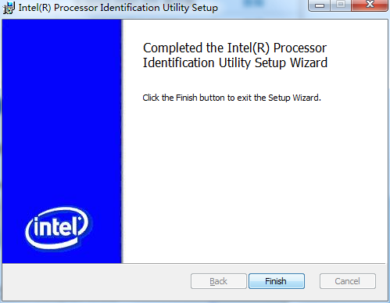The width and height of the screenshot is (390, 303).
Task: Minimize the Setup window
Action: 320,5
